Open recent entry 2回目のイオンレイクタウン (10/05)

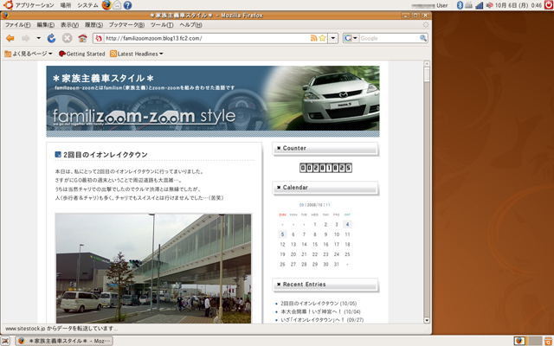click(x=319, y=304)
